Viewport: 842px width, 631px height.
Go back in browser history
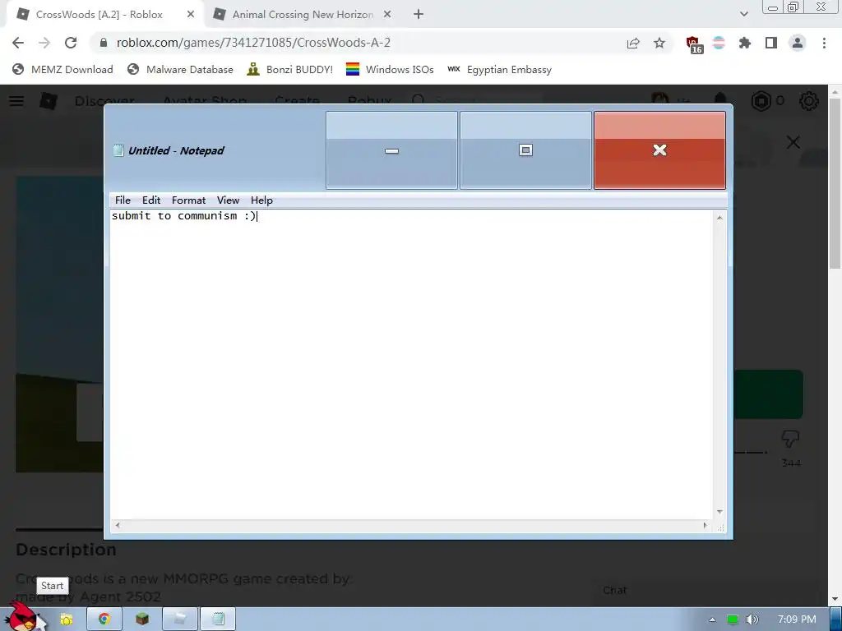point(18,43)
